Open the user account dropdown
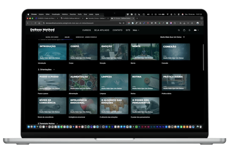229x153 pixels. pos(196,30)
